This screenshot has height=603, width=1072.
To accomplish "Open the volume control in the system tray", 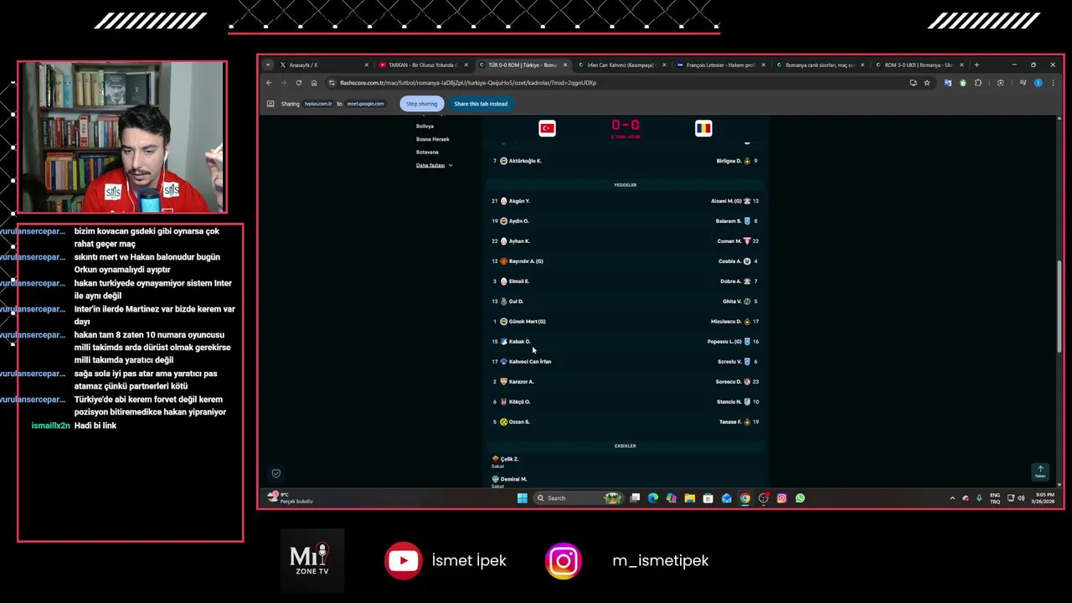I will pyautogui.click(x=1021, y=498).
